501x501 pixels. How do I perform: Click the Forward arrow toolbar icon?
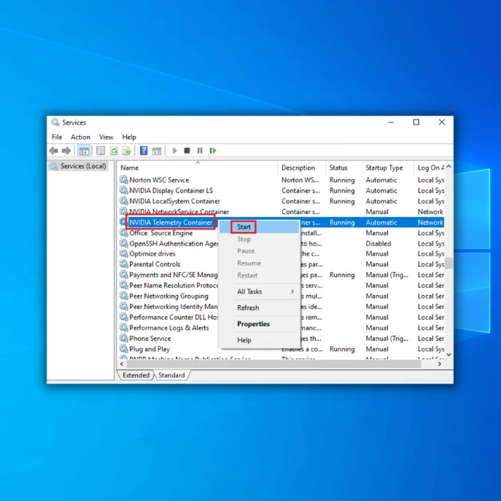click(66, 150)
